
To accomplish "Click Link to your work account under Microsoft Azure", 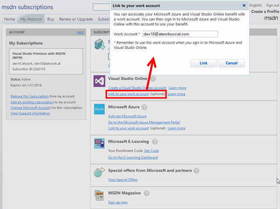I will [x=128, y=128].
